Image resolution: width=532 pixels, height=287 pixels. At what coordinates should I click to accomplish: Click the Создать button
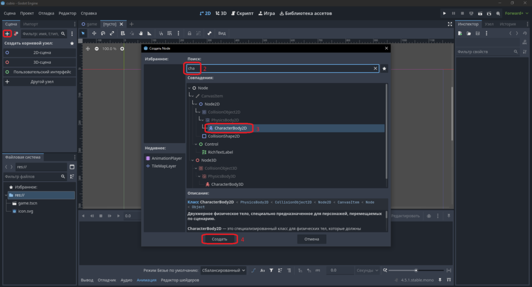click(x=220, y=239)
